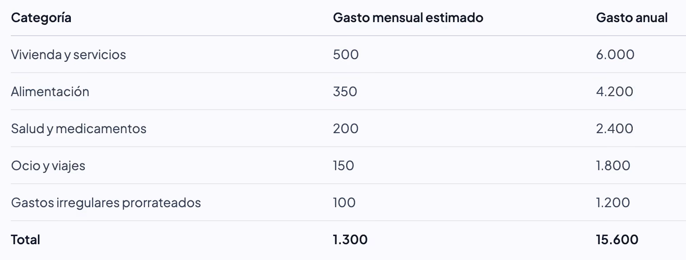Select the annual value 6.000

615,55
